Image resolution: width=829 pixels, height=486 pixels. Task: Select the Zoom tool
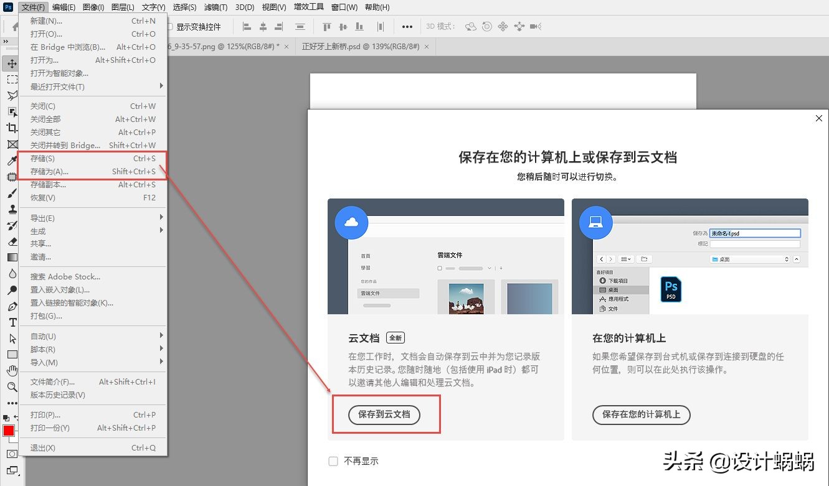click(11, 388)
